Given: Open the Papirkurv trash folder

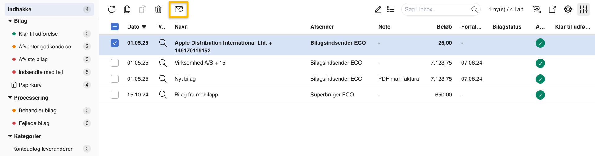Looking at the screenshot, I should click(x=30, y=85).
